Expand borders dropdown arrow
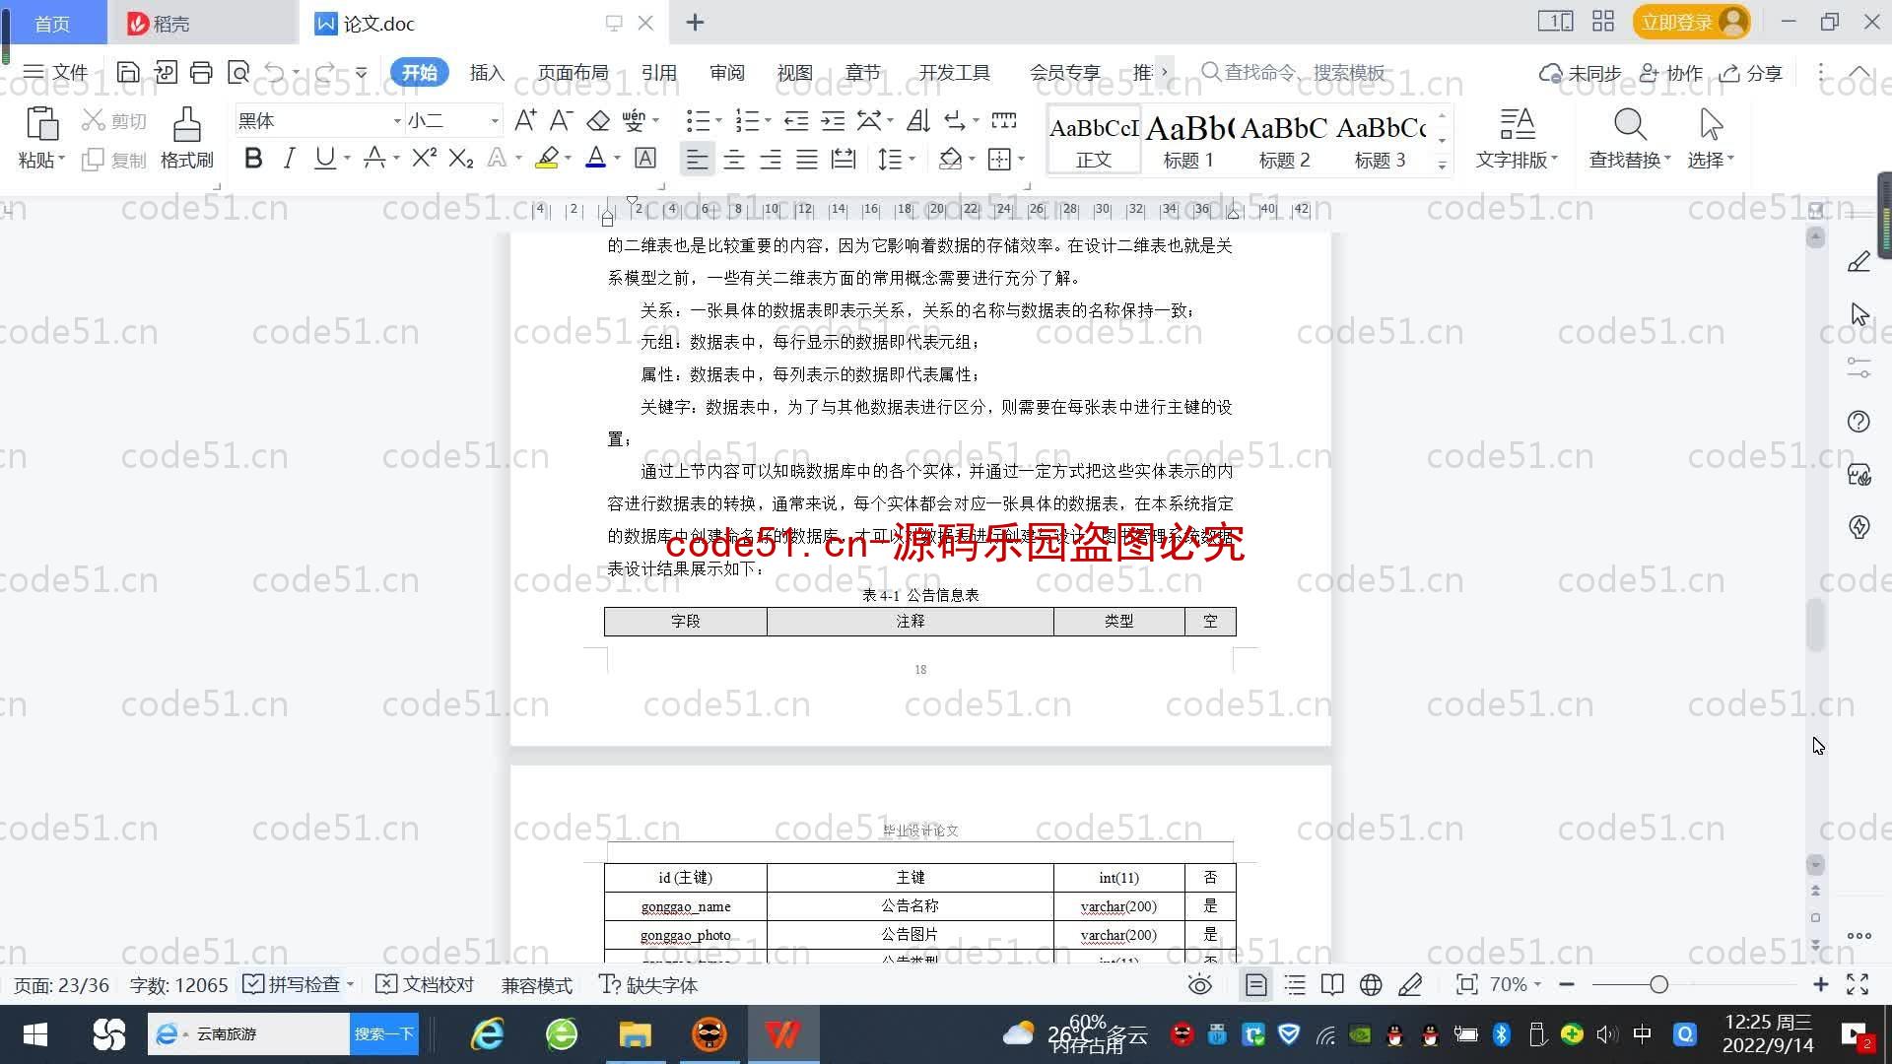The width and height of the screenshot is (1892, 1064). (x=1022, y=159)
